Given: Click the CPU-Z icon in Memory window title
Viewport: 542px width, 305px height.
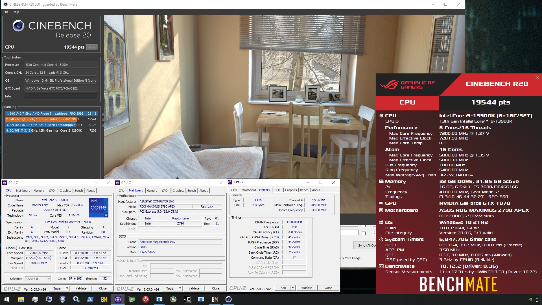Looking at the screenshot, I should coord(230,182).
